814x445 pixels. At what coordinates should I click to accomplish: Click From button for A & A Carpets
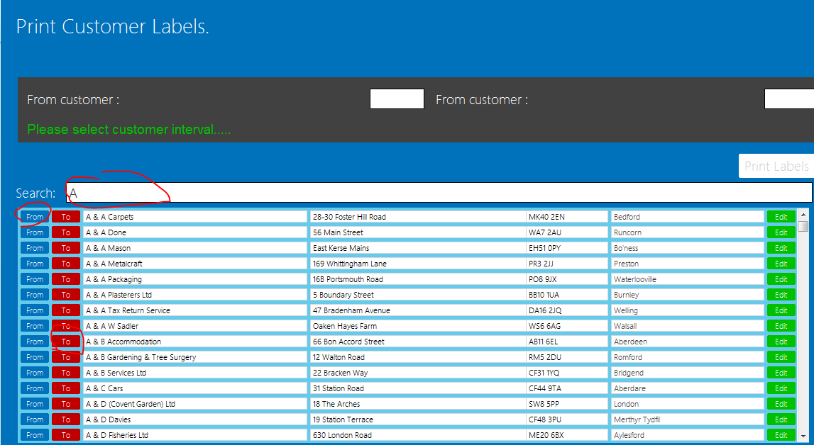(35, 217)
